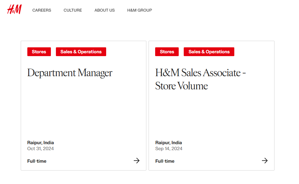Select Sales & Operations tag on Department Manager card
The image size is (299, 184).
81,52
